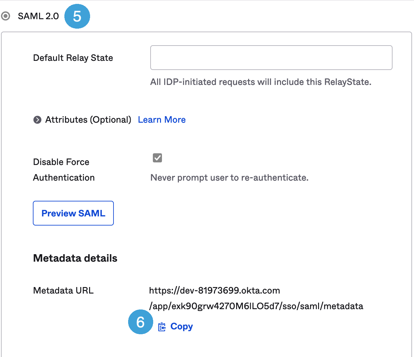Click the Attributes (Optional) label text

coord(88,120)
